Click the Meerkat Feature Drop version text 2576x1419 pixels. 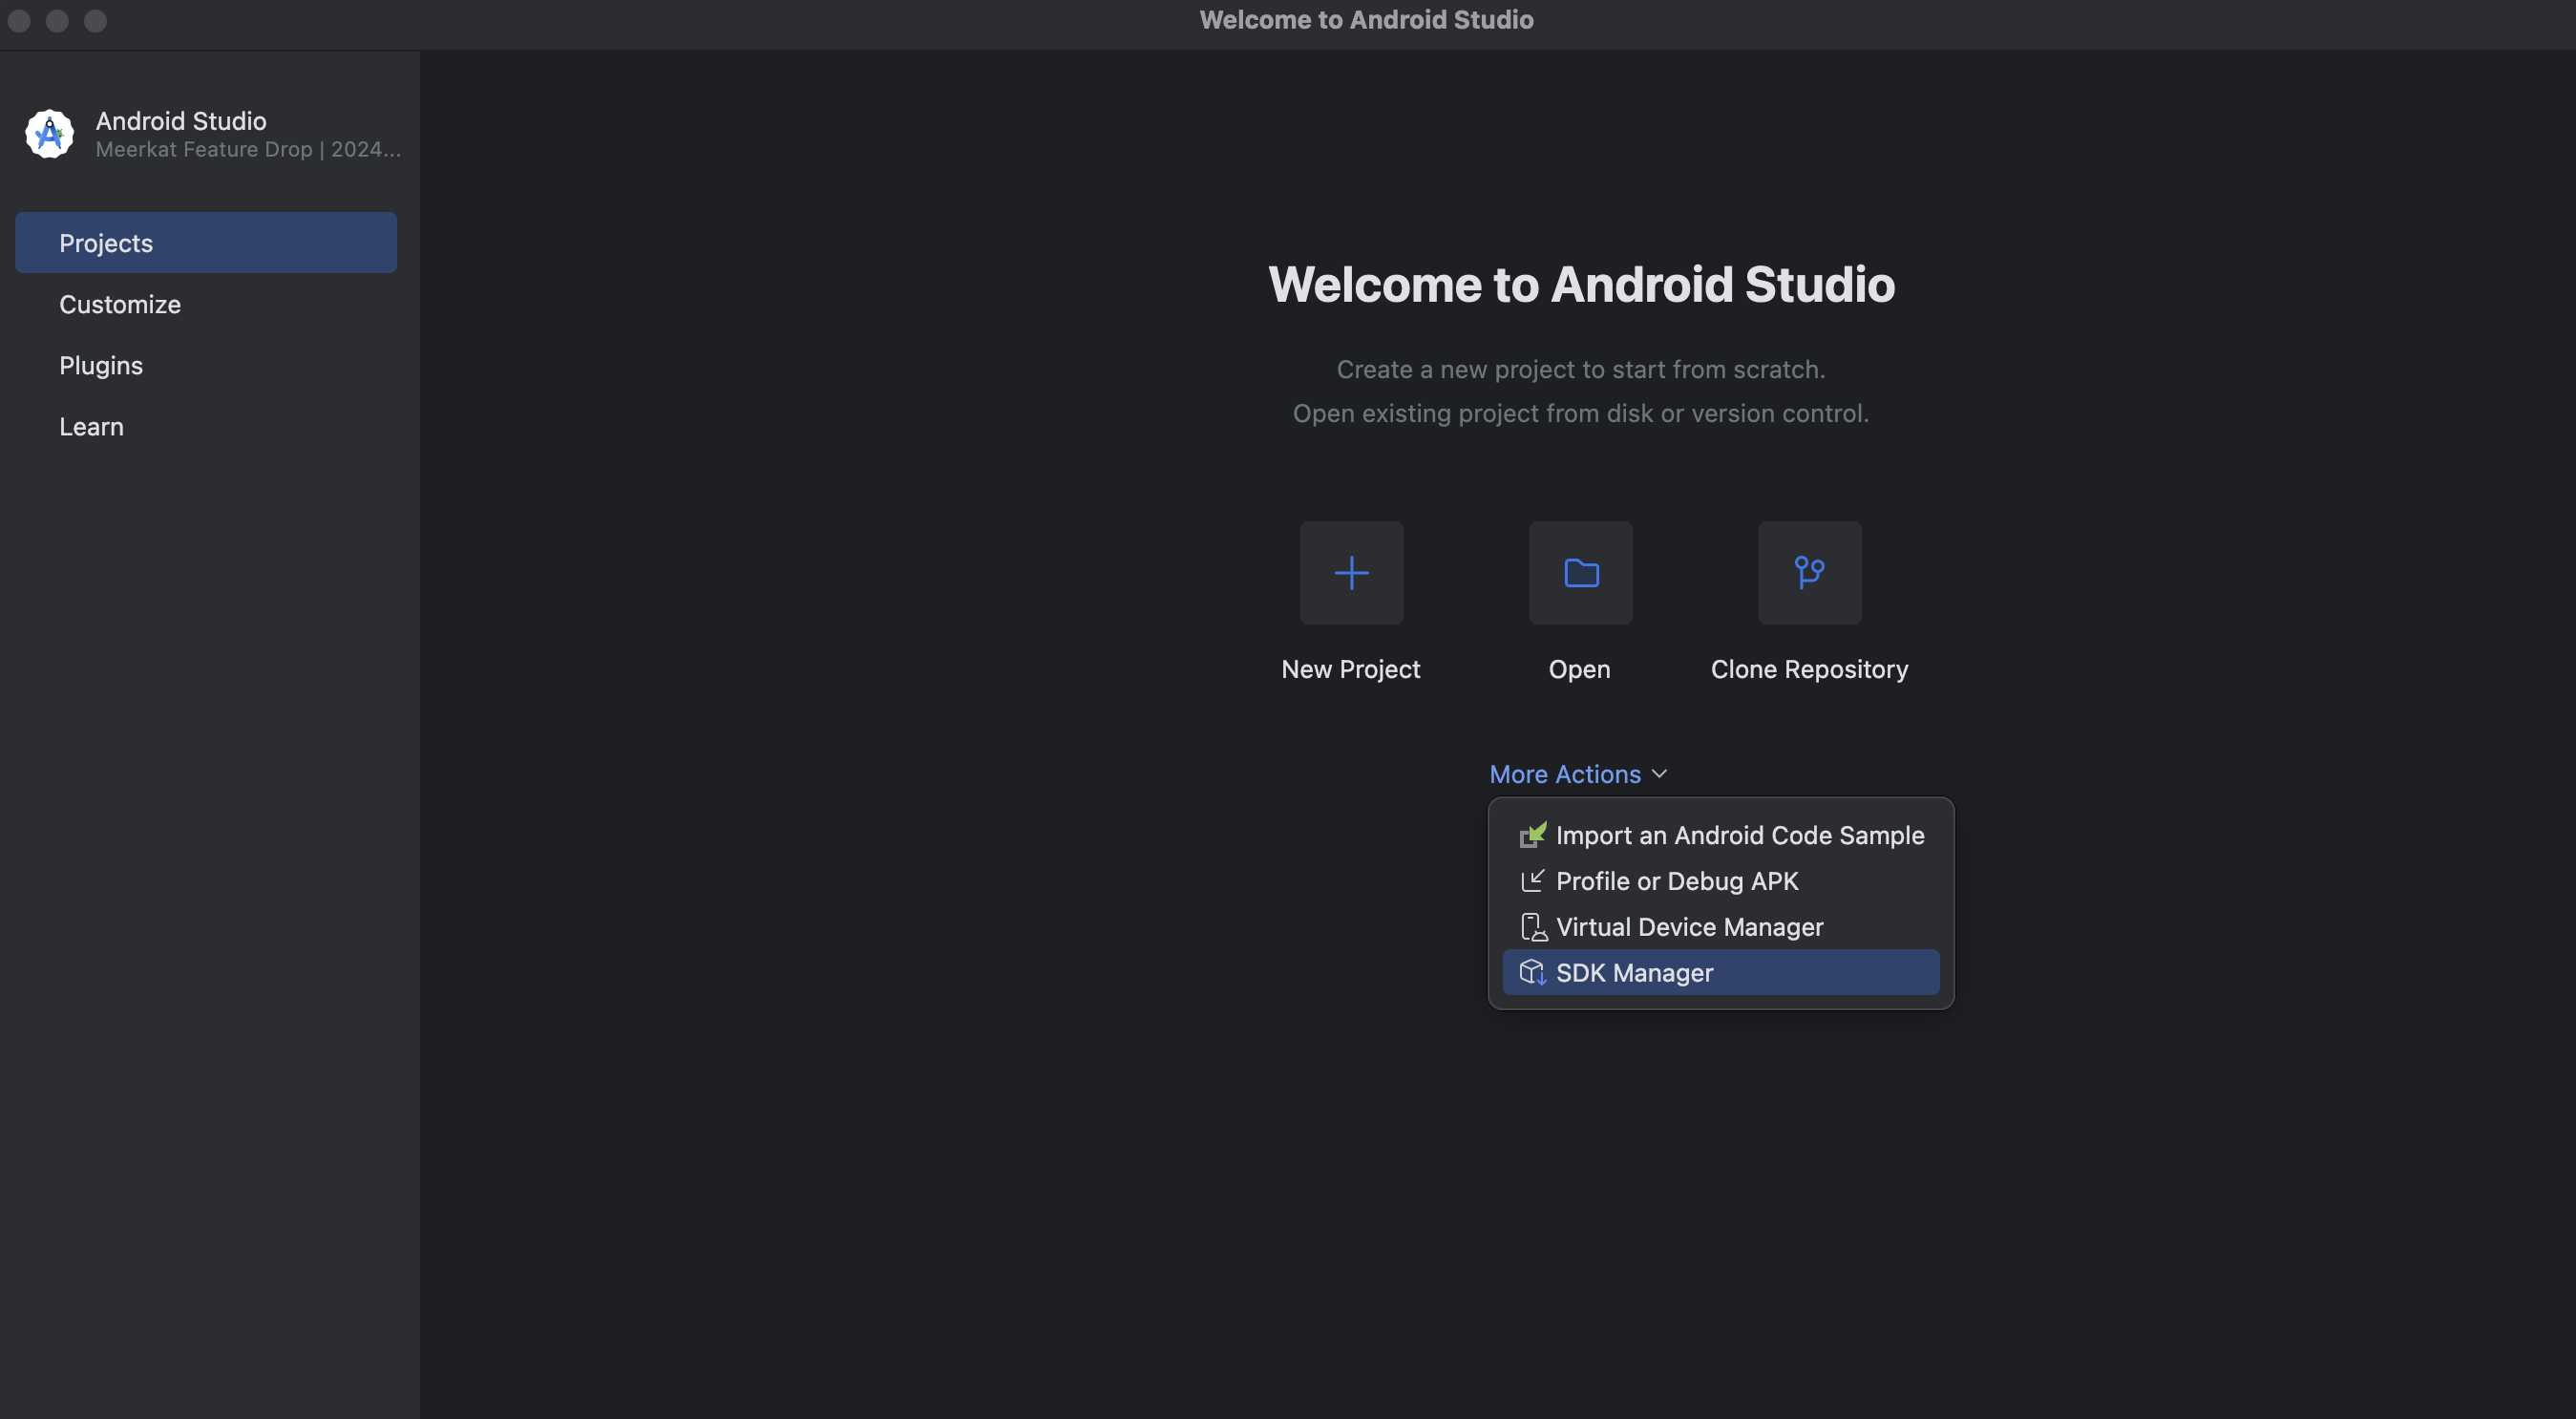[x=248, y=150]
